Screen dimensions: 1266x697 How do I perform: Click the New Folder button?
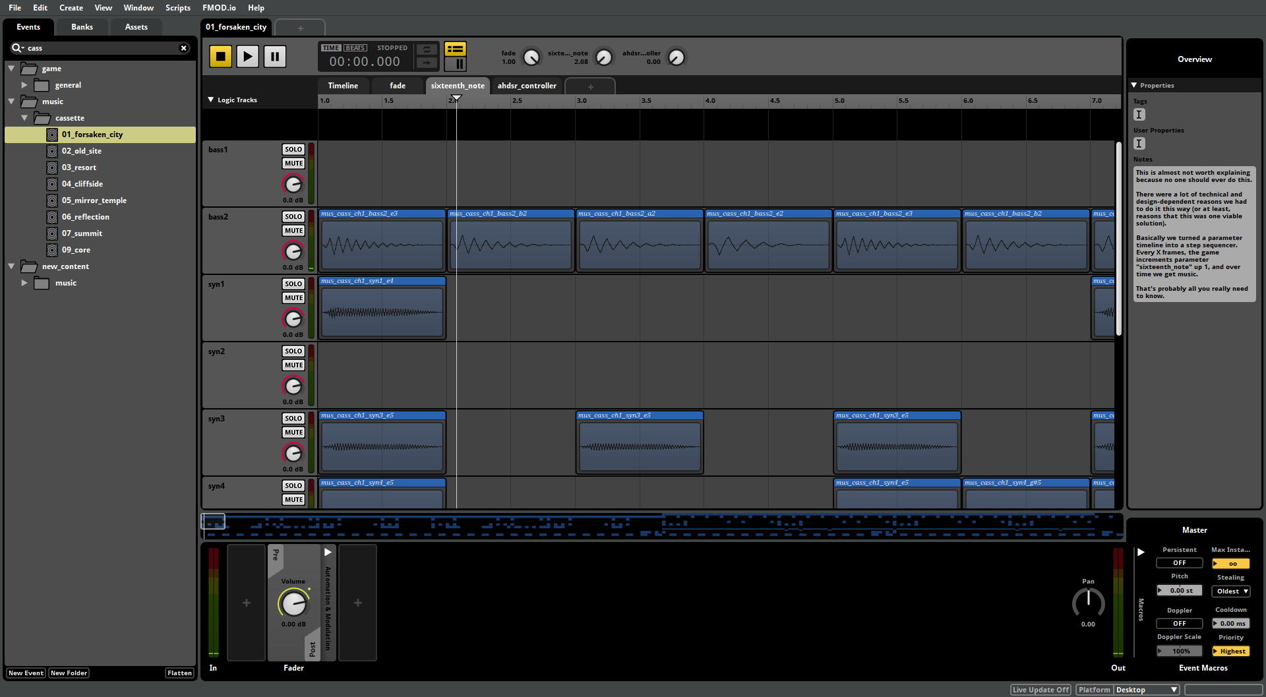click(69, 673)
